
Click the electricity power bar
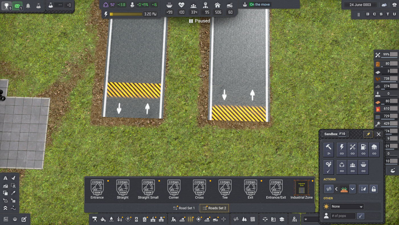(126, 14)
